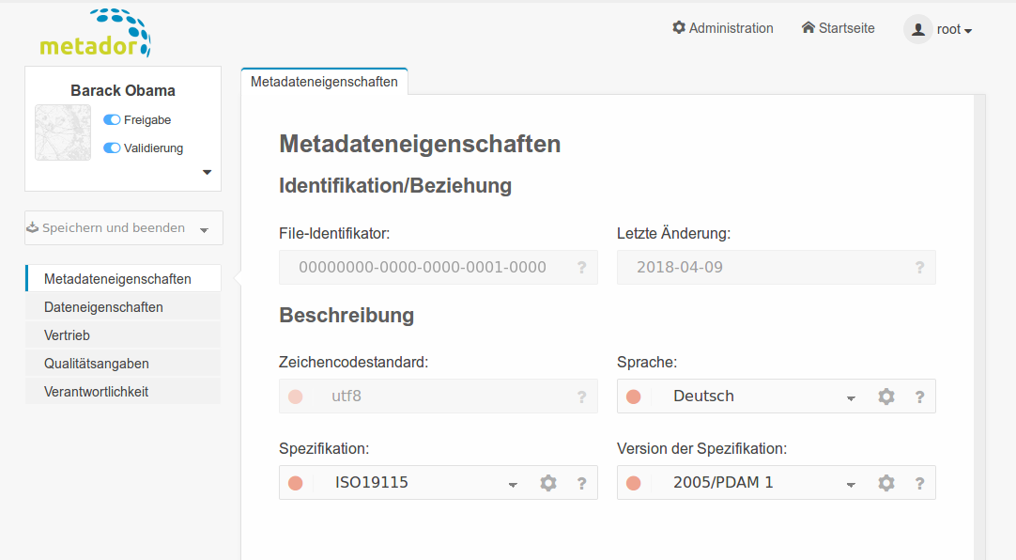The height and width of the screenshot is (560, 1016).
Task: Open the Startseite link
Action: [838, 28]
